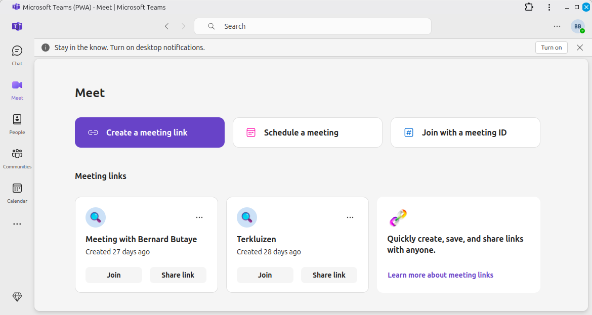Share link for the Terkluizen meeting

tap(329, 275)
